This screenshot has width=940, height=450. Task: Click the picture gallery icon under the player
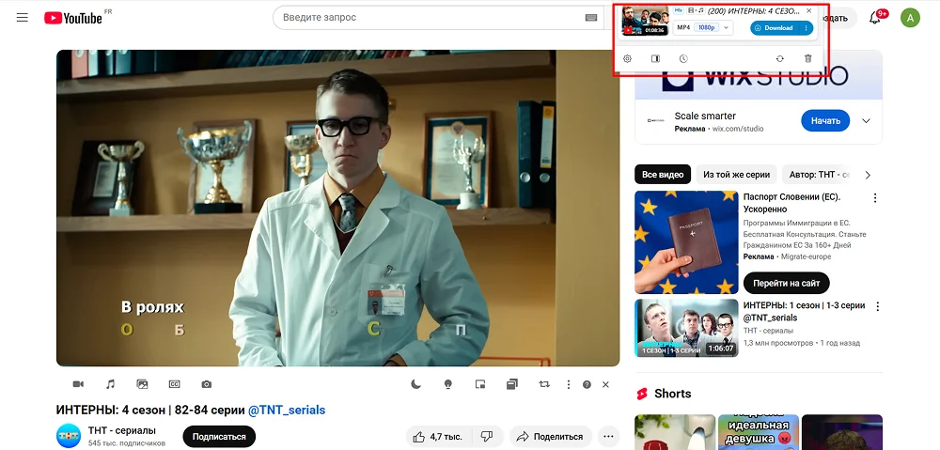point(142,384)
